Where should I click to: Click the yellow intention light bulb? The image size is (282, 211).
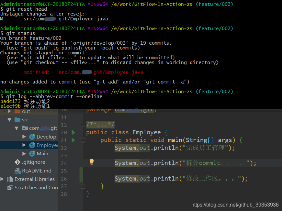click(92, 162)
